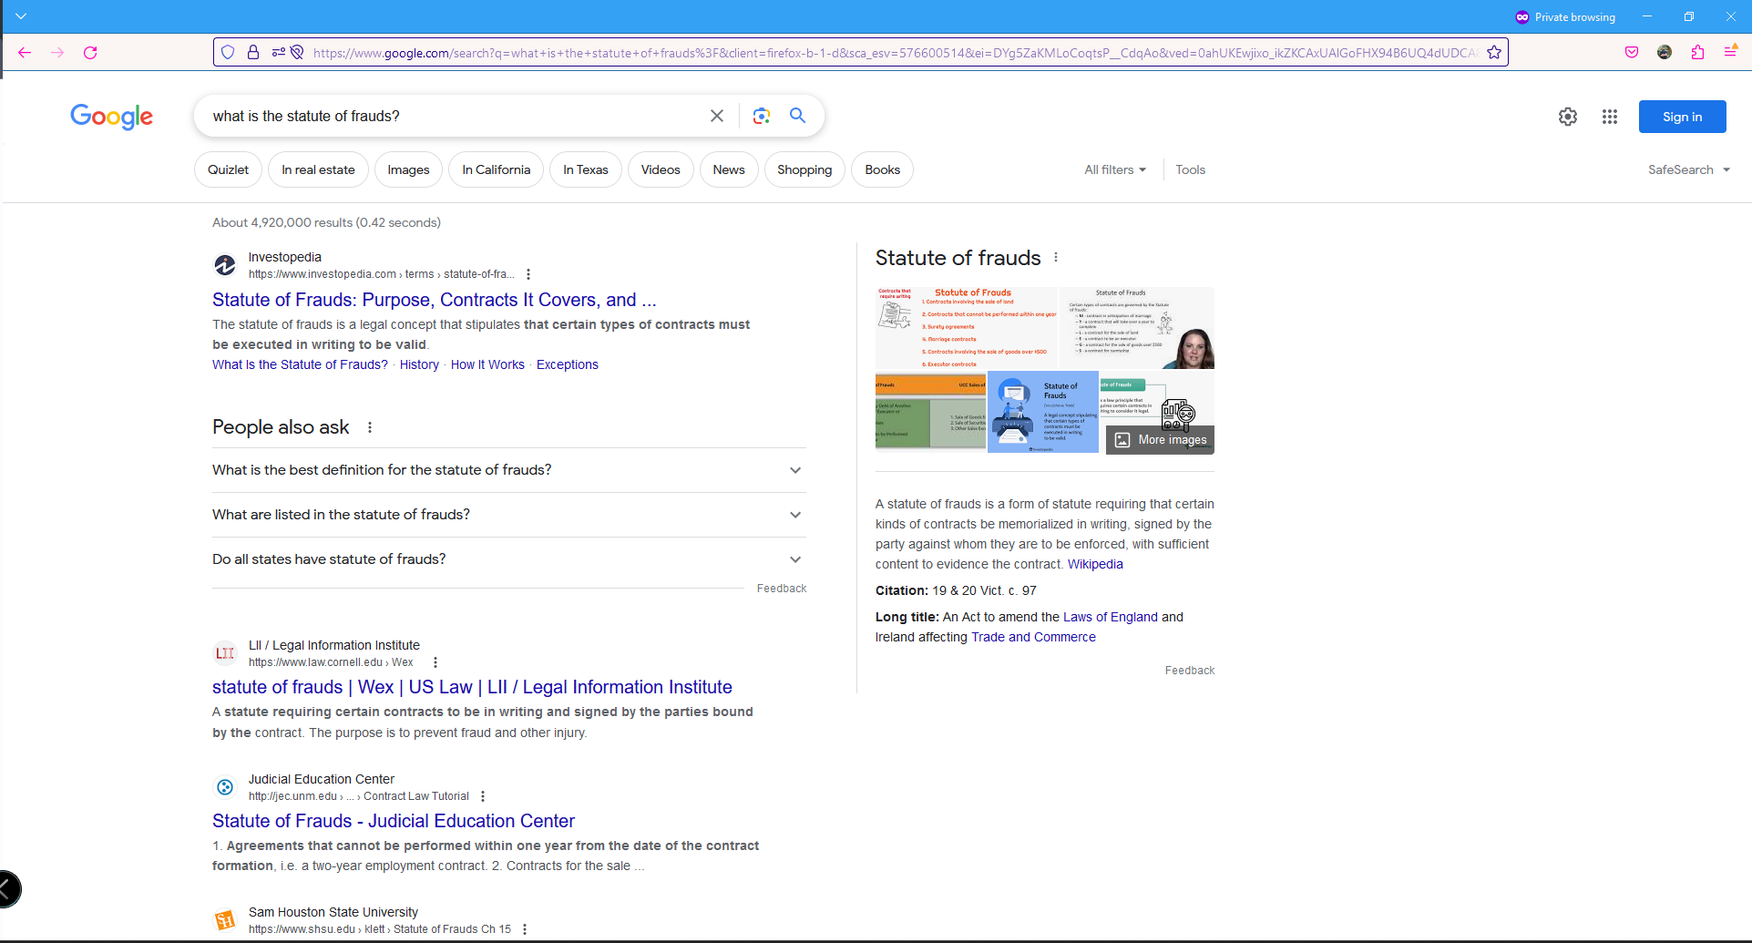Search by image with the Google Lens icon
Image resolution: width=1752 pixels, height=943 pixels.
(762, 116)
